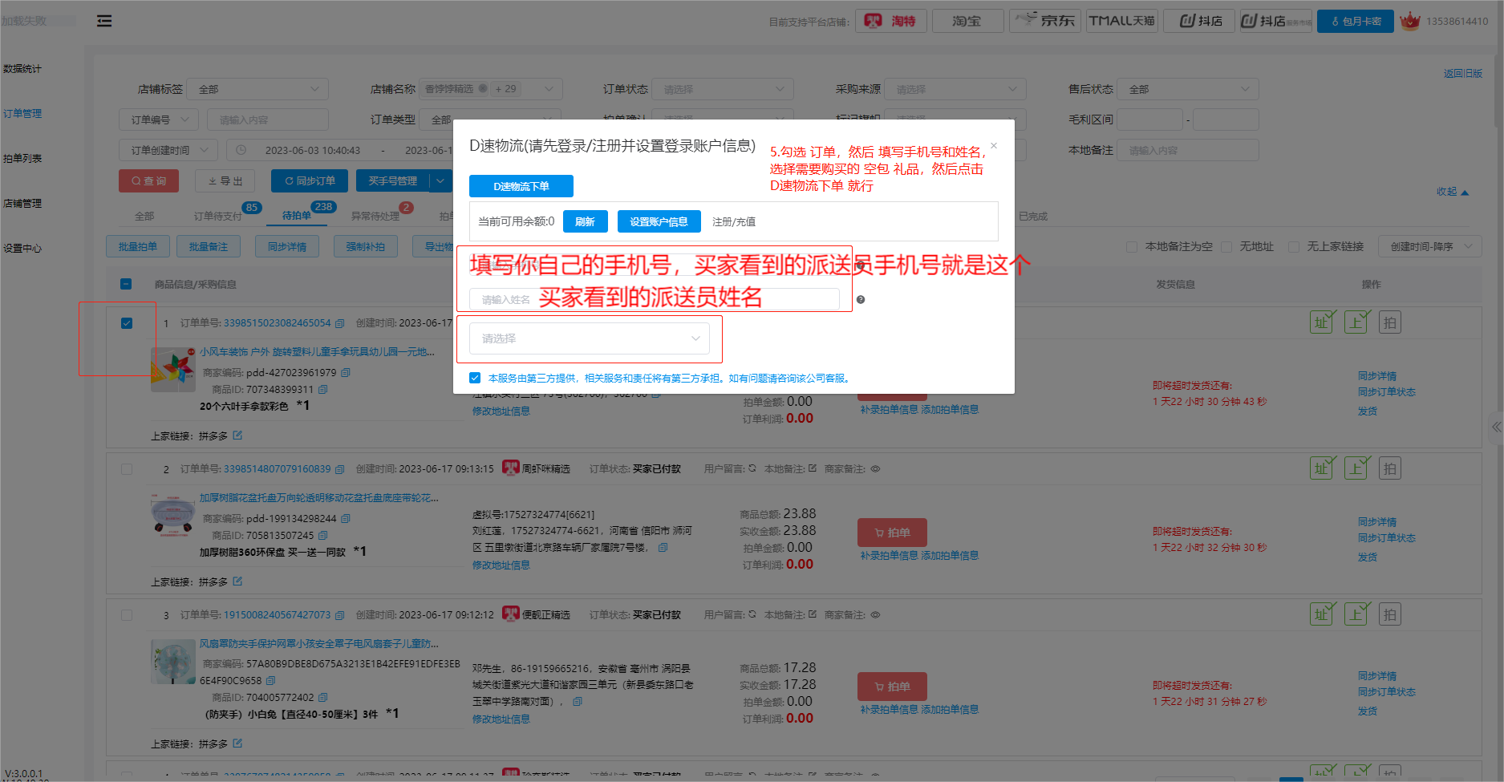The height and width of the screenshot is (782, 1504).
Task: Open 店铺管理 in the sidebar
Action: pos(22,204)
